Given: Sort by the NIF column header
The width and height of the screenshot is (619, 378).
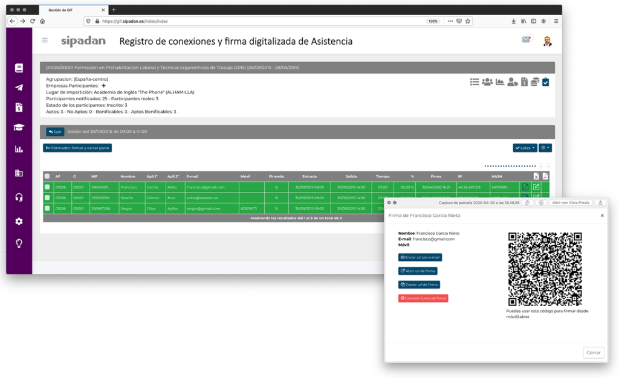Looking at the screenshot, I should pos(94,176).
